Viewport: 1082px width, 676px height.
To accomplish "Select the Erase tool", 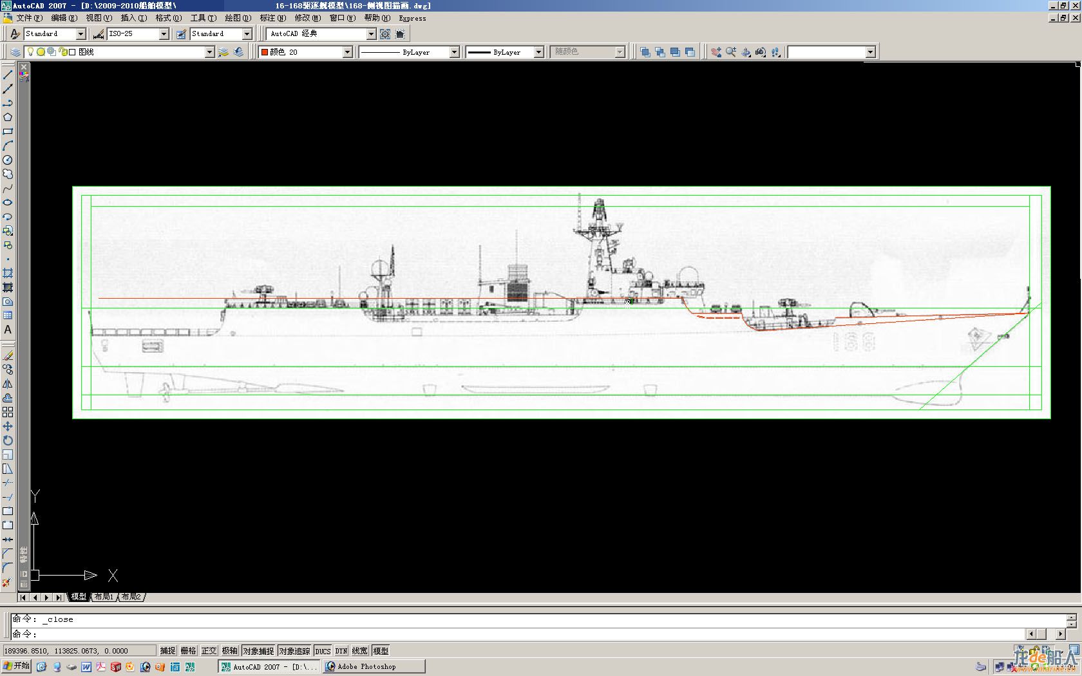I will (8, 355).
